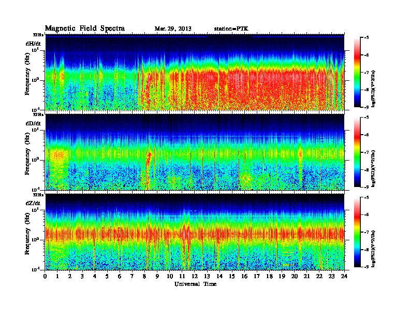Viewport: 410px width, 317px height.
Task: Click the "0" tick on the time axis
Action: click(x=45, y=277)
